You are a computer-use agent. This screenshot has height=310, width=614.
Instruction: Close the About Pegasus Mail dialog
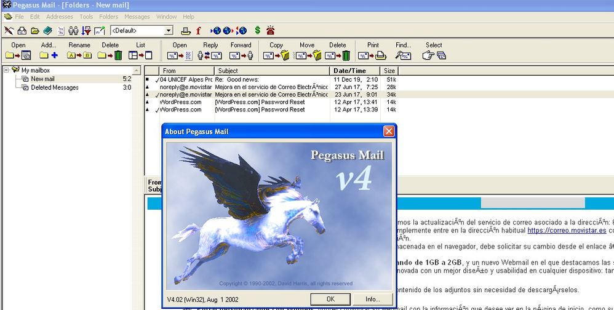click(388, 131)
